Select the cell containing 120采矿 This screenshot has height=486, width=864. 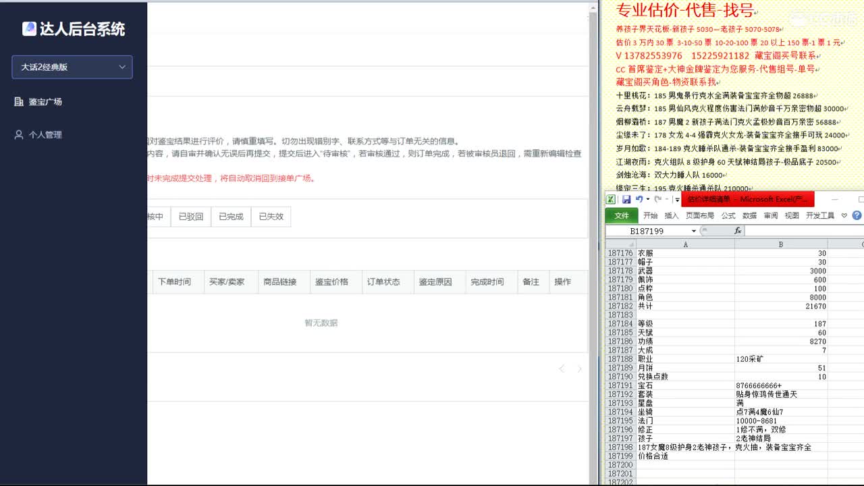781,359
